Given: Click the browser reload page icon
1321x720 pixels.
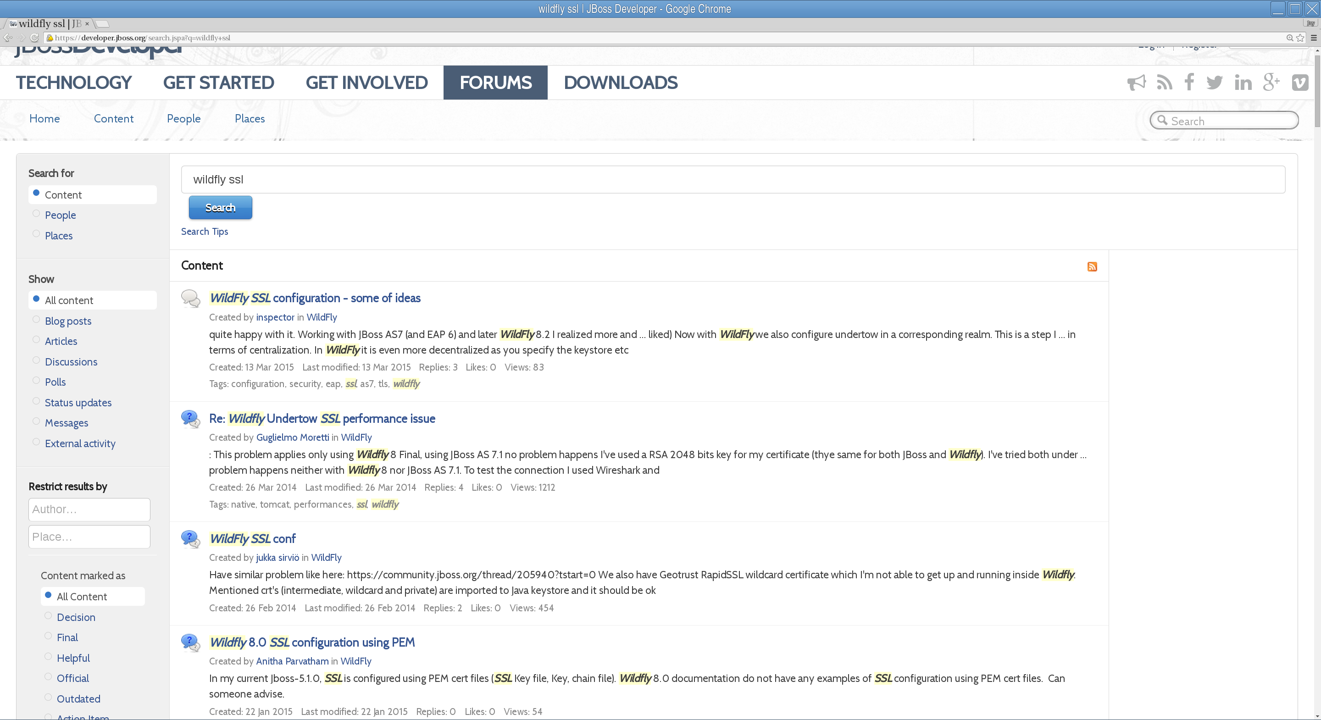Looking at the screenshot, I should pyautogui.click(x=34, y=38).
